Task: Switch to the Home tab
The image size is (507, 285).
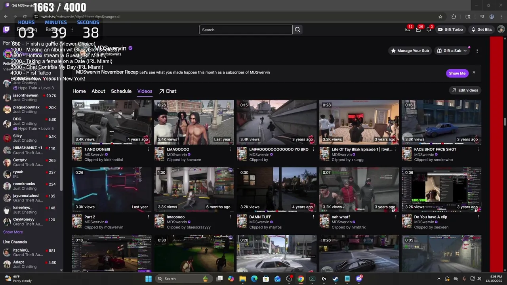Action: [79, 91]
